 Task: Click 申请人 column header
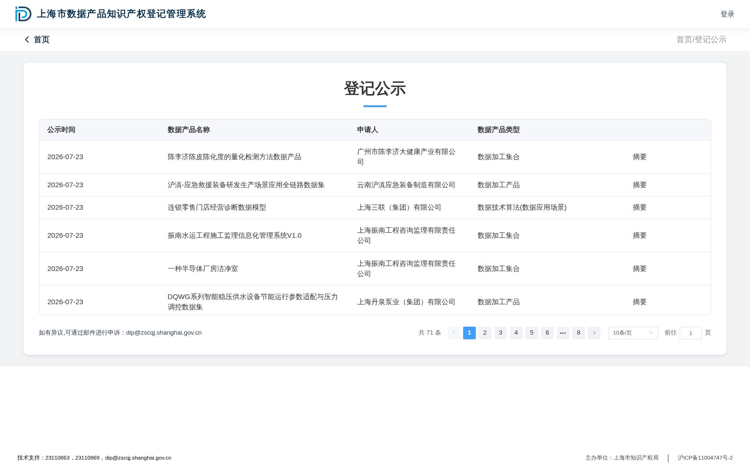[367, 130]
